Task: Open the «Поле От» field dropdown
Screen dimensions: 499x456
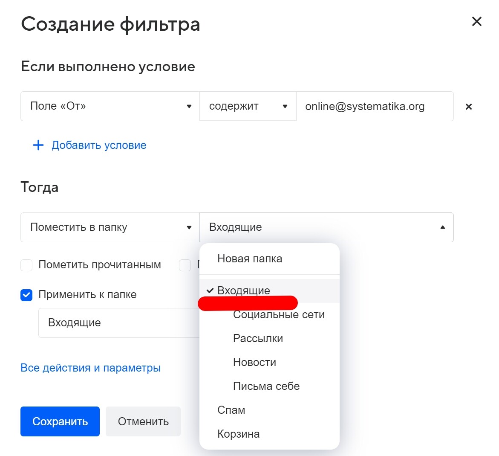Action: (x=110, y=106)
